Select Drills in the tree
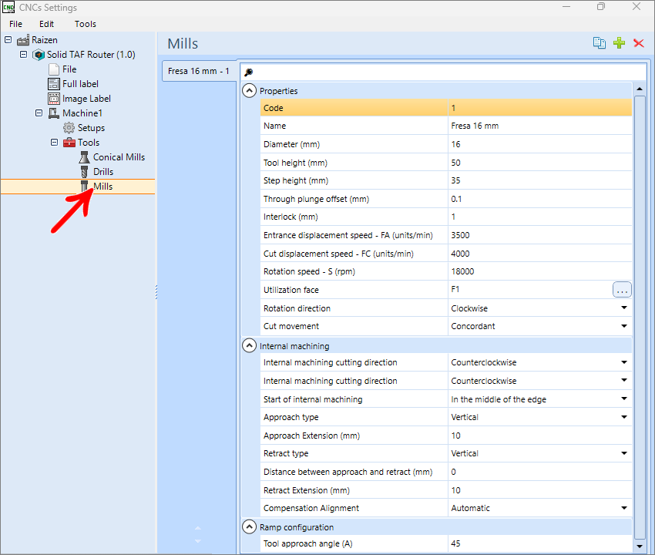The height and width of the screenshot is (555, 655). coord(103,172)
